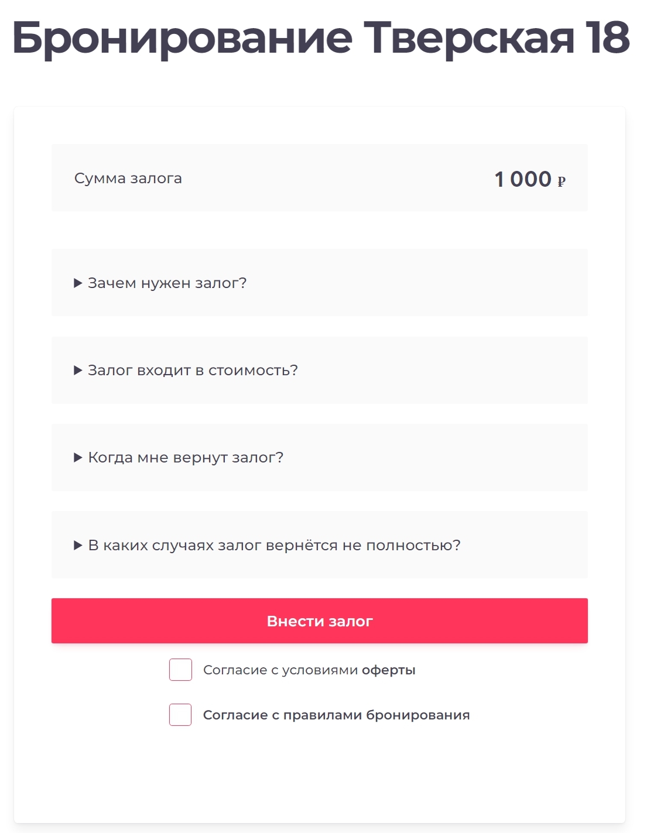The image size is (664, 833).
Task: Click the "Бронирование Тверская 18" heading
Action: pos(320,39)
